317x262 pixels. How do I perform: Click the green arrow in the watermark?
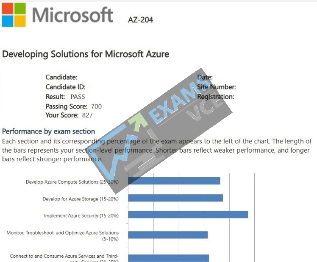tap(138, 121)
